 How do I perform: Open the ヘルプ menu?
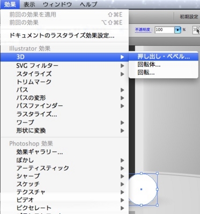(x=88, y=4)
